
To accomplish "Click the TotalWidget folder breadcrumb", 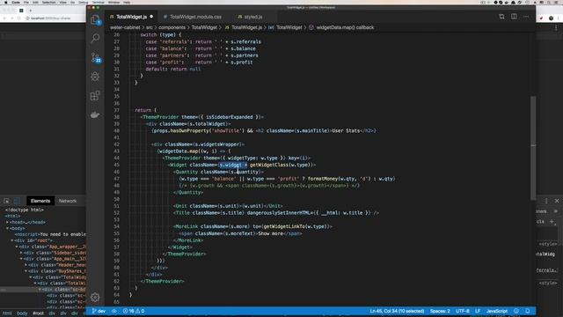I will pos(204,27).
